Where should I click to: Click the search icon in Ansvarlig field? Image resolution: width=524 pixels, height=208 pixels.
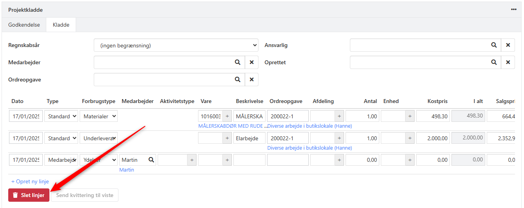[x=494, y=45]
